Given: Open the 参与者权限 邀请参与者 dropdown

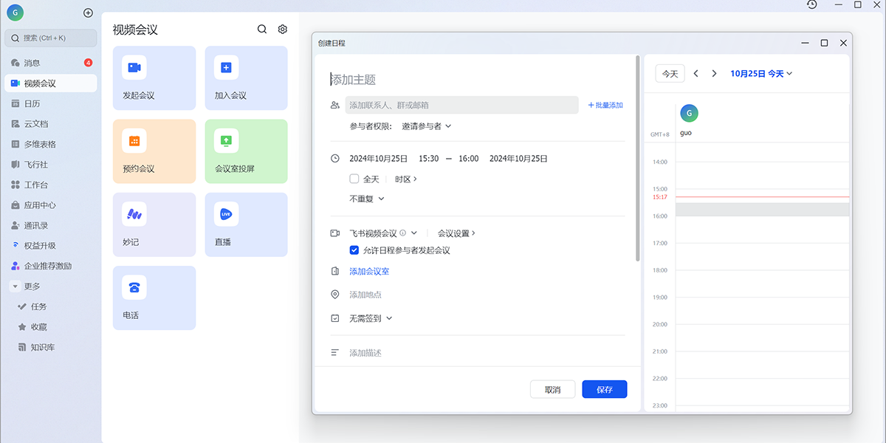Looking at the screenshot, I should 426,126.
